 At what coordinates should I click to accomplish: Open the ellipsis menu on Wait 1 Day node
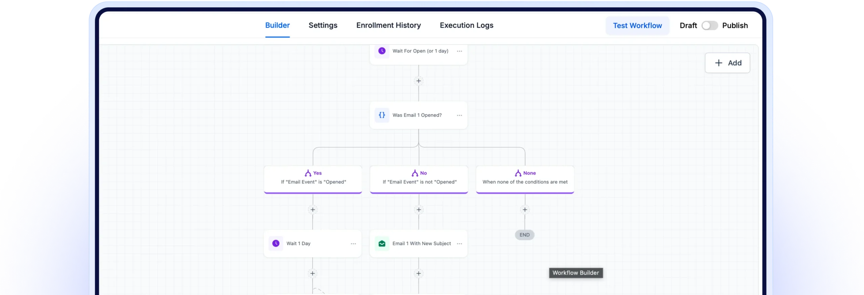click(353, 244)
